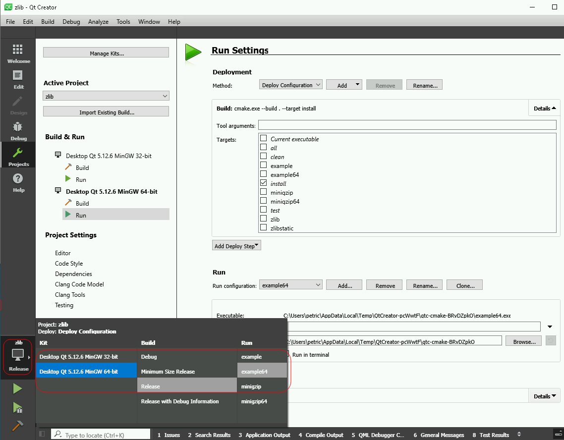Open the Analyze menu
The height and width of the screenshot is (440, 564).
pos(98,22)
